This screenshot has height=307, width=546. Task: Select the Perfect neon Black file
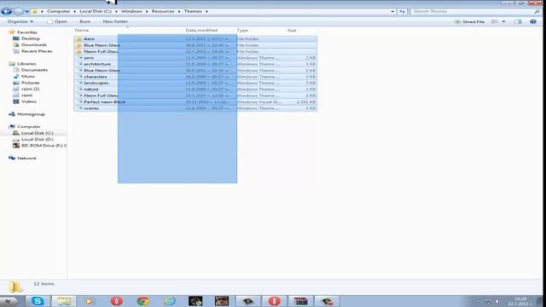coord(104,102)
